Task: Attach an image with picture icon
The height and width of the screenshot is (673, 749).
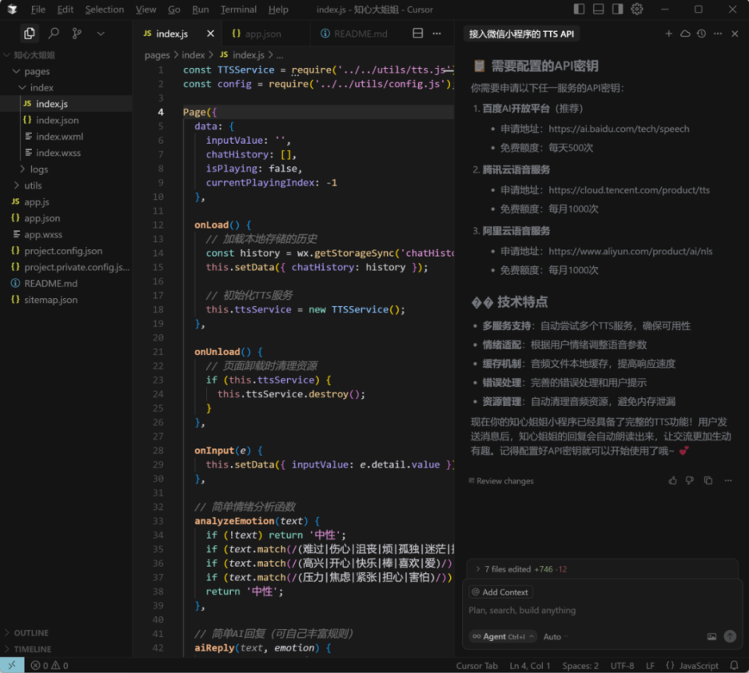Action: pyautogui.click(x=712, y=636)
